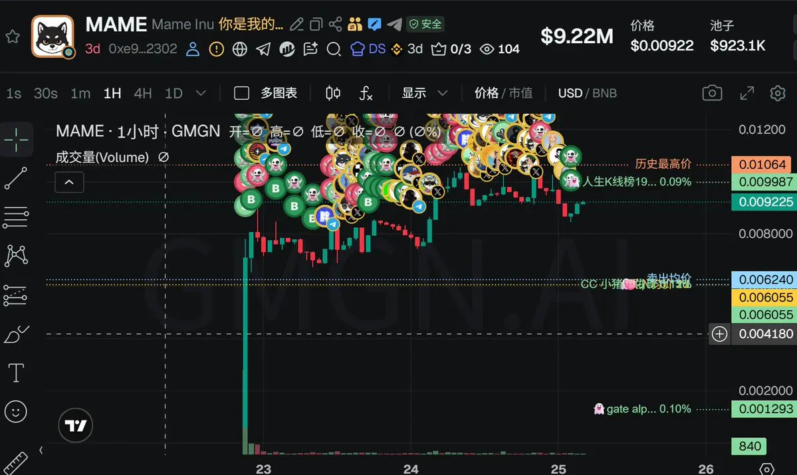The width and height of the screenshot is (797, 475).
Task: Switch chart to 价格 price mode
Action: pos(487,93)
